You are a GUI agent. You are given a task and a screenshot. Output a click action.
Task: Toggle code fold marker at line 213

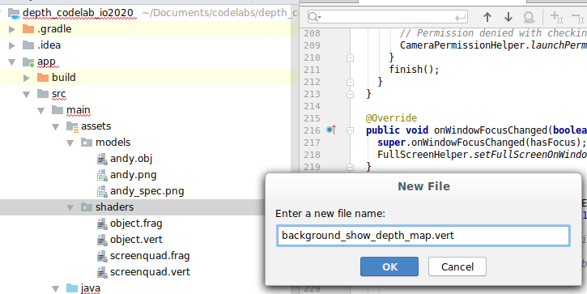pos(350,94)
